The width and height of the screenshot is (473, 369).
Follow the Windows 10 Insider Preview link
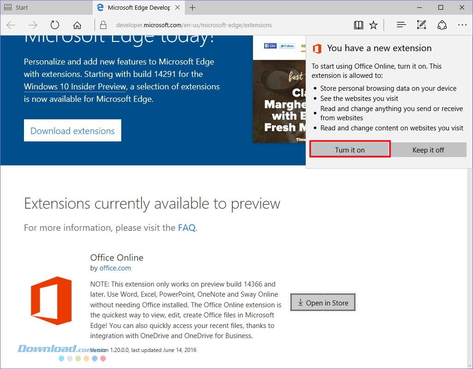[x=75, y=87]
